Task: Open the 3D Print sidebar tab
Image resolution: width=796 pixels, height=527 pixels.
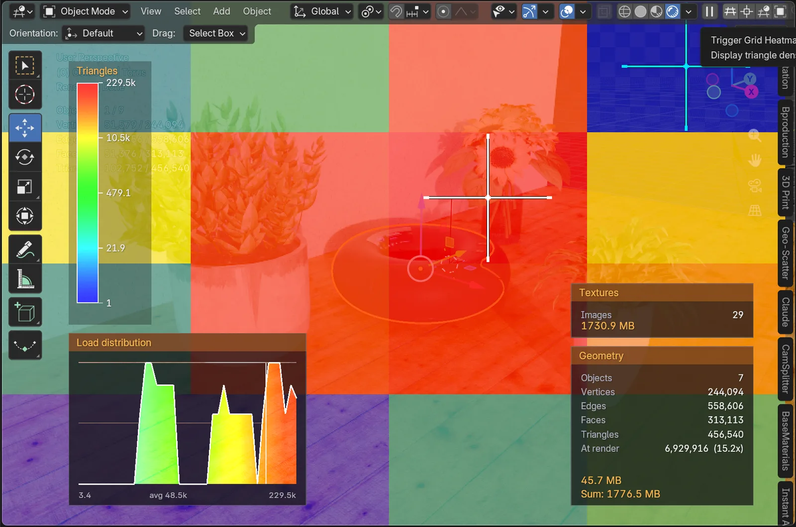Action: pos(786,192)
